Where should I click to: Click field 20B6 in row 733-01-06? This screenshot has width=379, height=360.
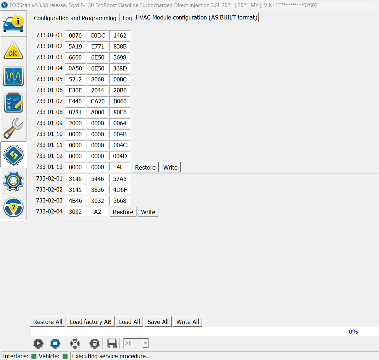120,90
